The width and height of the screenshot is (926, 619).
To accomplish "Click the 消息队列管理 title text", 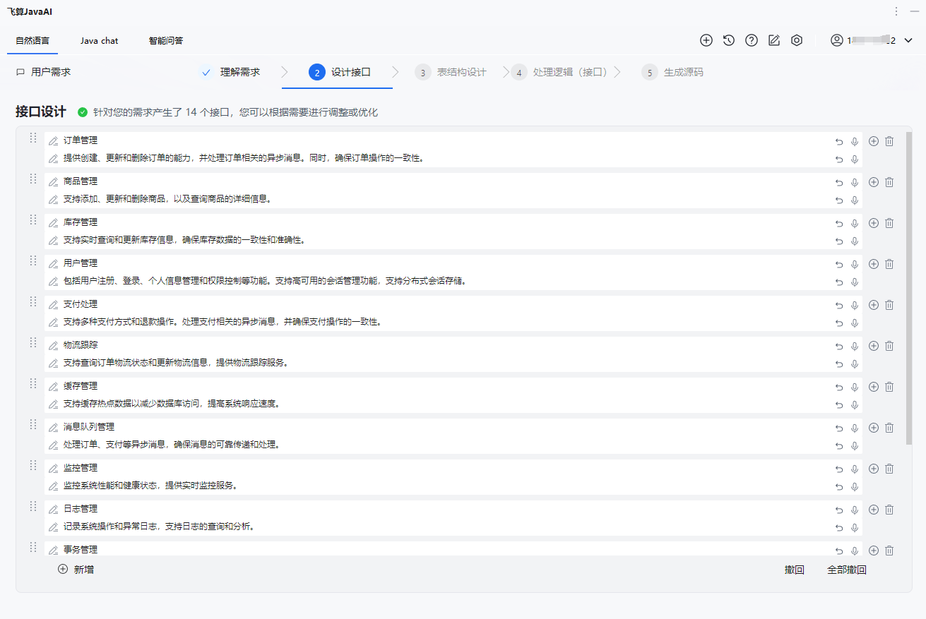I will click(x=89, y=427).
